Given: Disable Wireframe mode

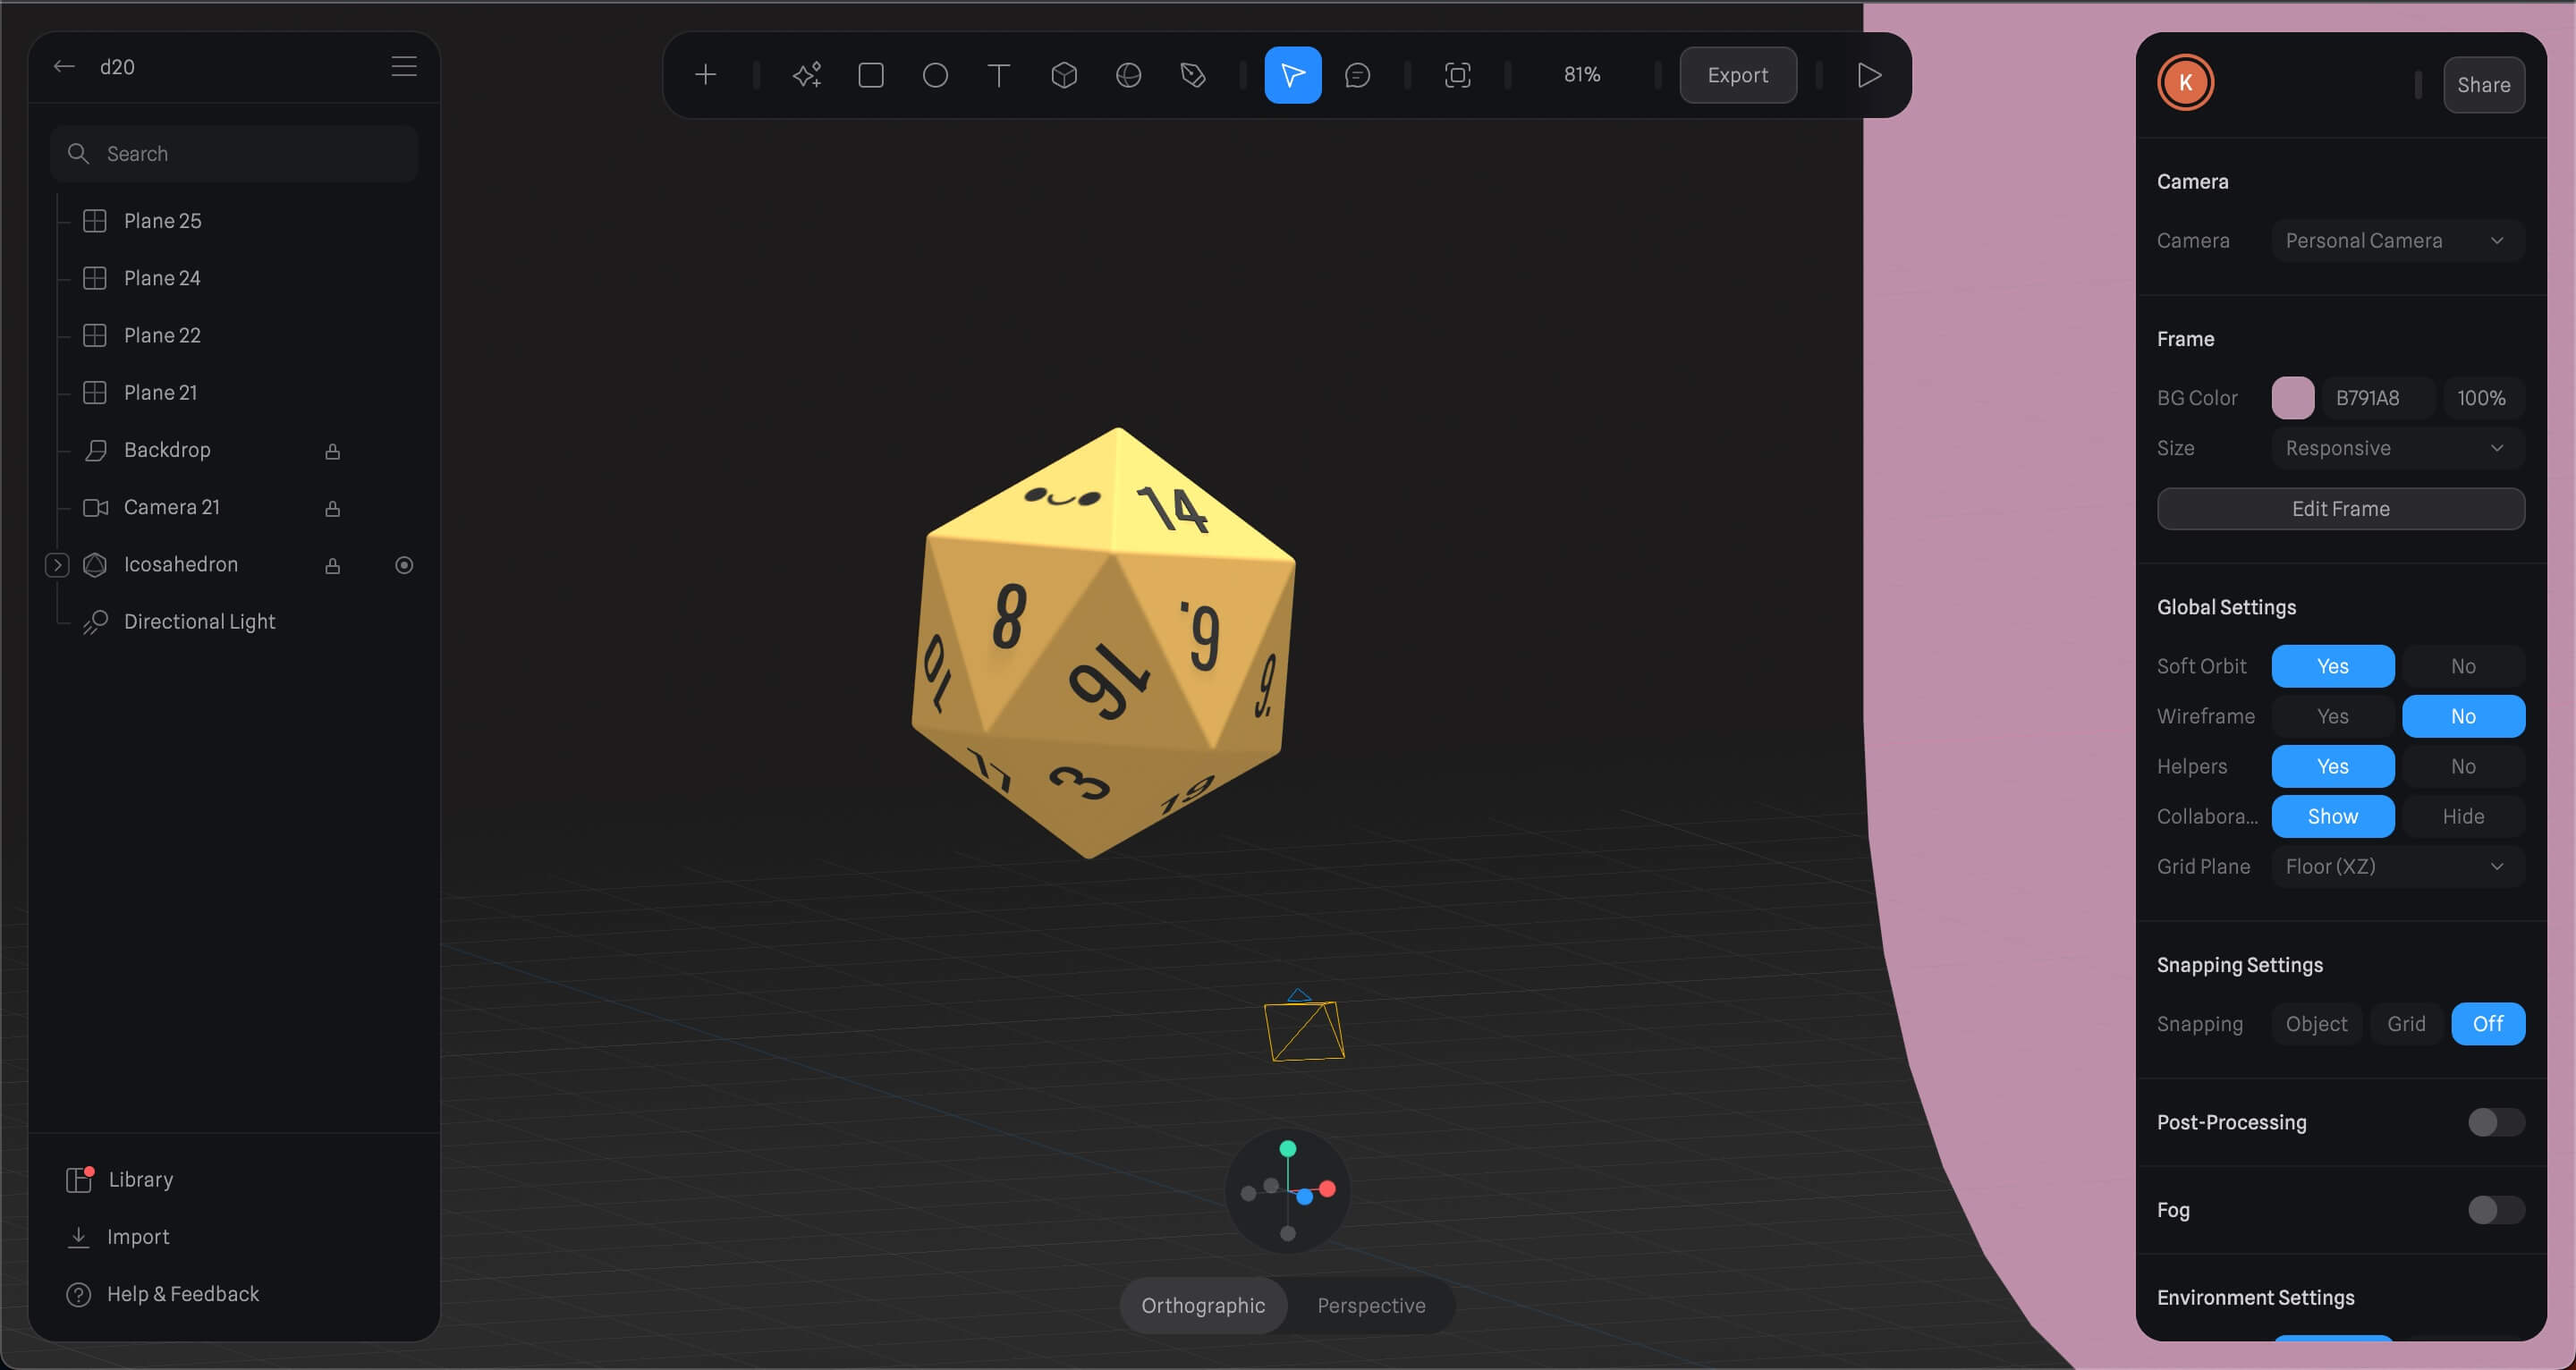Looking at the screenshot, I should coord(2463,715).
